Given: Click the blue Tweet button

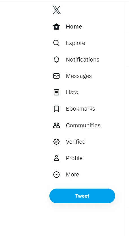Looking at the screenshot, I should [82, 196].
